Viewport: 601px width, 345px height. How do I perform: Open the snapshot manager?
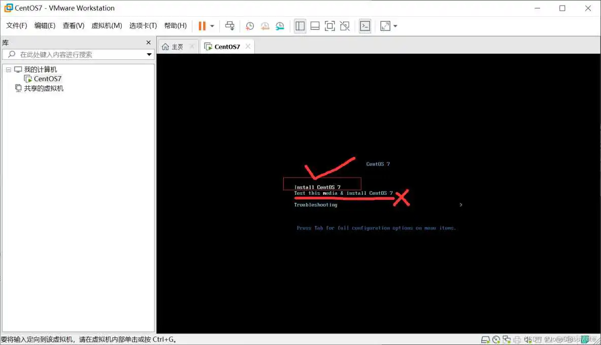pyautogui.click(x=280, y=25)
